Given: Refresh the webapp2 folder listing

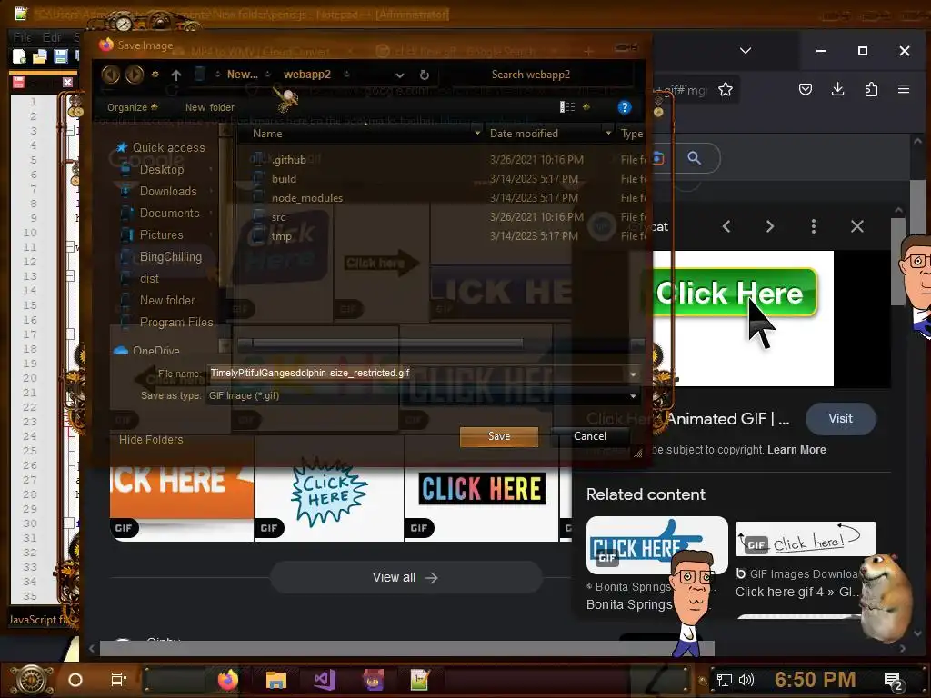Looking at the screenshot, I should tap(424, 75).
